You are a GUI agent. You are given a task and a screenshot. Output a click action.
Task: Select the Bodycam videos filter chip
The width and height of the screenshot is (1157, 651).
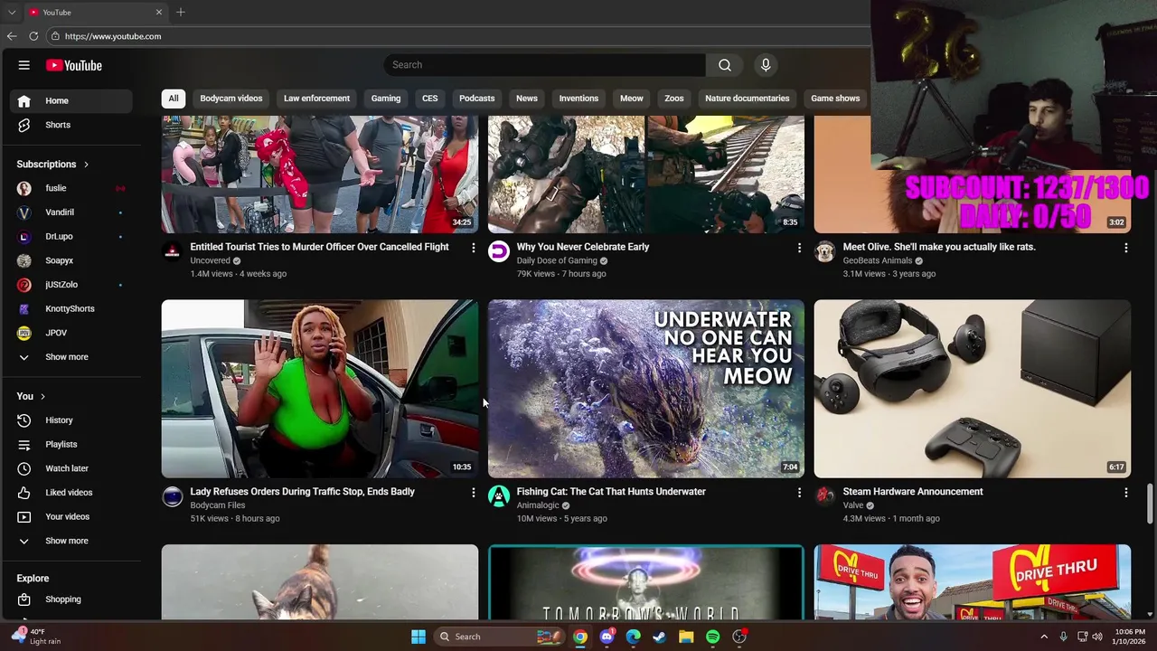click(231, 99)
